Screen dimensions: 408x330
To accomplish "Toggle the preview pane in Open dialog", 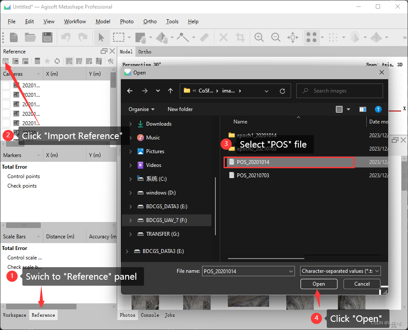I will (x=363, y=109).
